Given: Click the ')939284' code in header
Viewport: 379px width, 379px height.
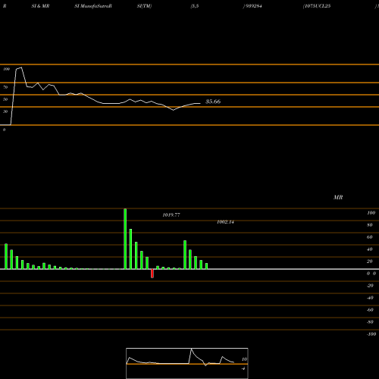Looking at the screenshot, I should coord(252,6).
